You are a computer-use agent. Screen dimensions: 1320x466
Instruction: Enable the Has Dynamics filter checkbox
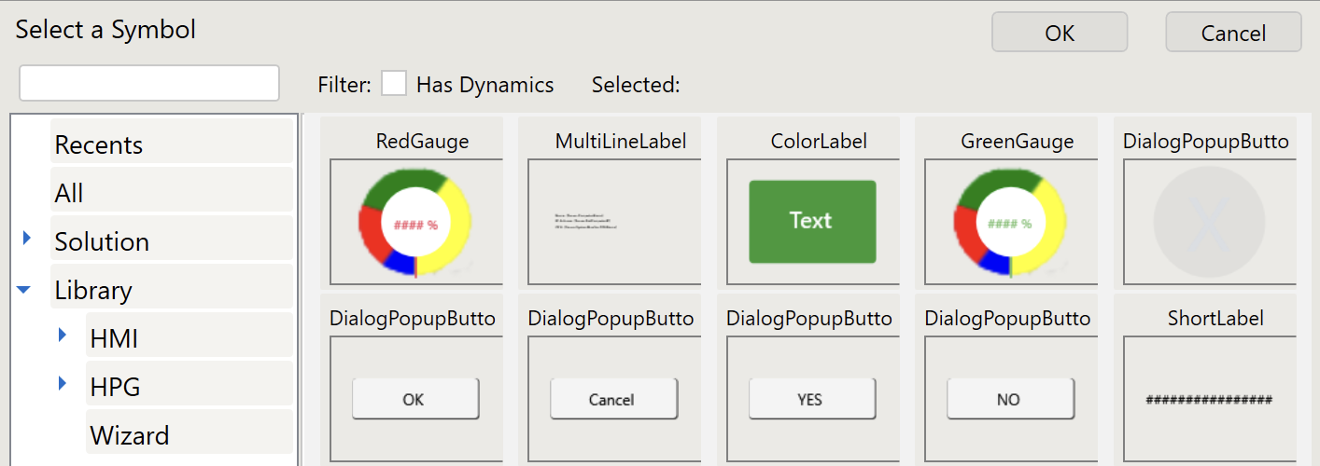394,84
